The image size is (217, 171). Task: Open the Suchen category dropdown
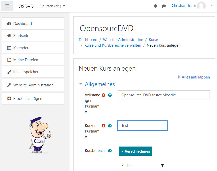click(142, 165)
